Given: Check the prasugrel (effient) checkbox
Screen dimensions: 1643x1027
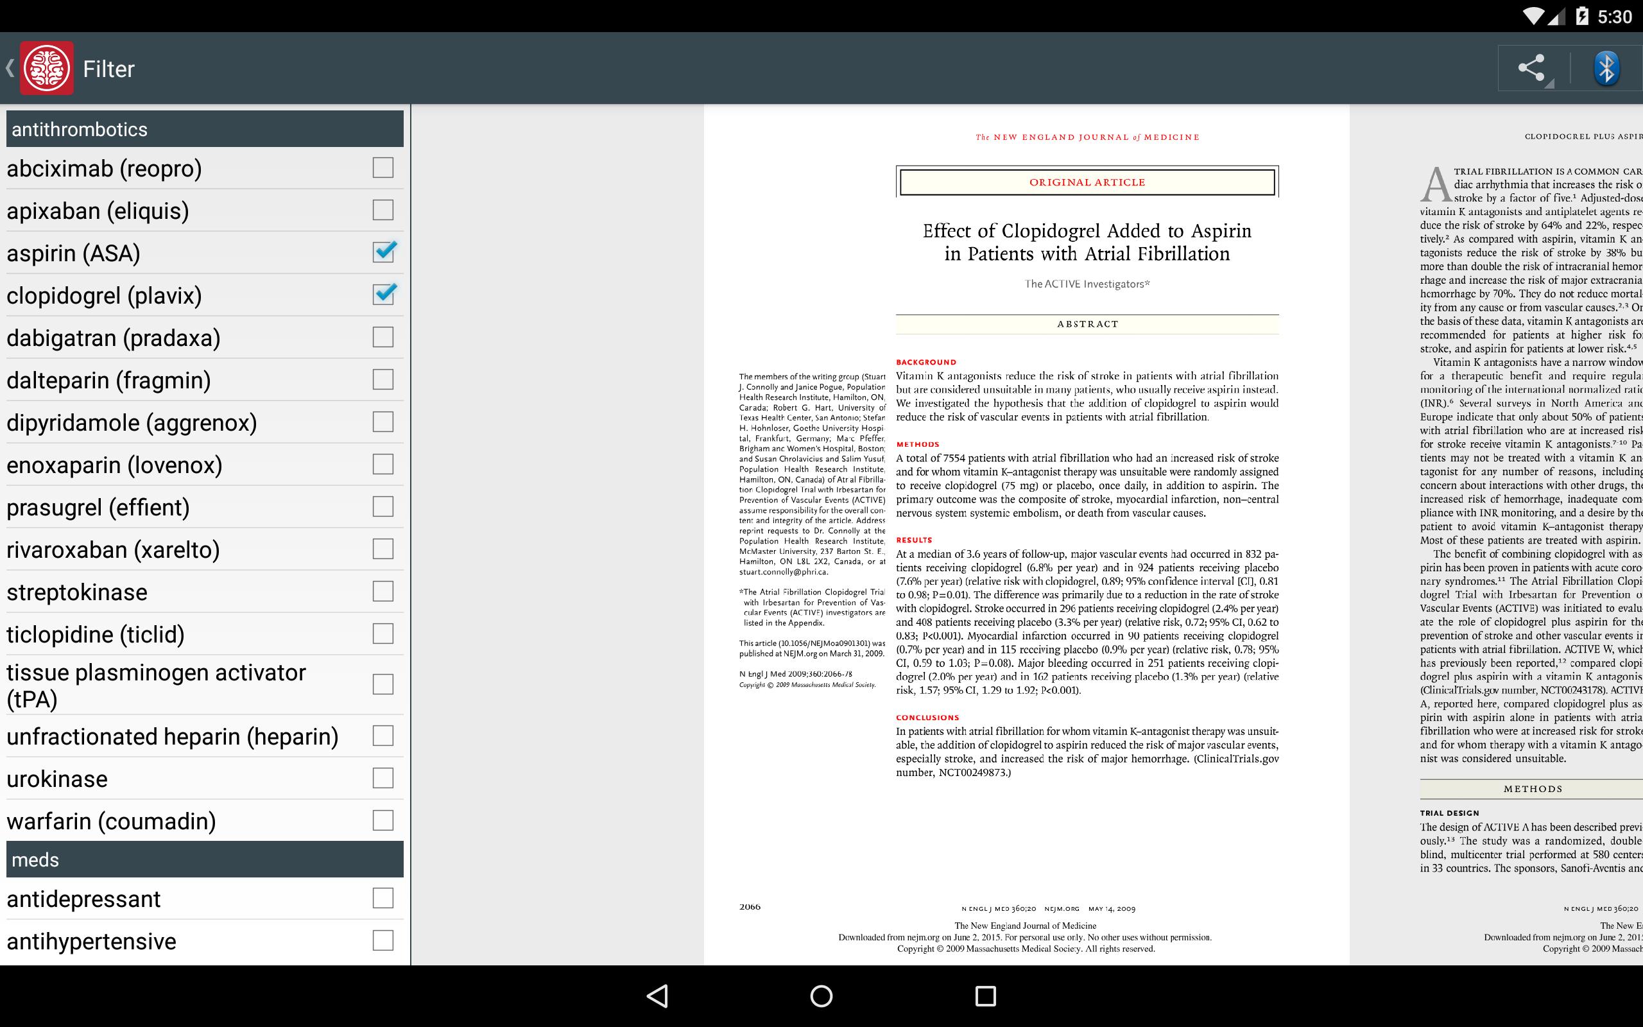Looking at the screenshot, I should tap(383, 506).
